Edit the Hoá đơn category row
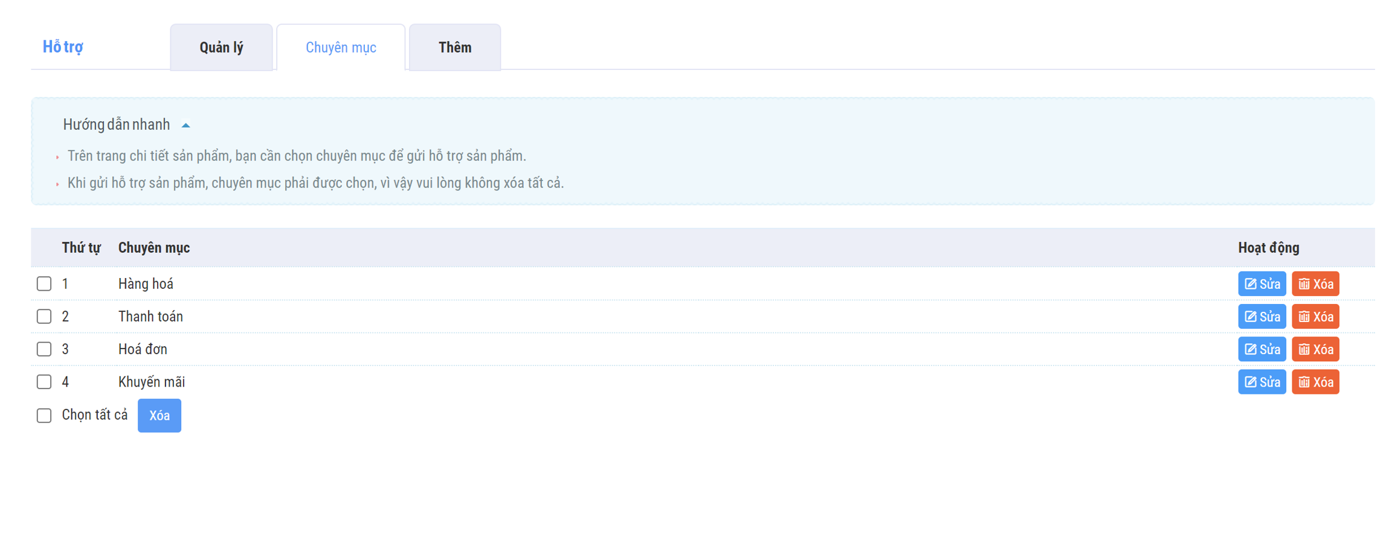 point(1261,349)
